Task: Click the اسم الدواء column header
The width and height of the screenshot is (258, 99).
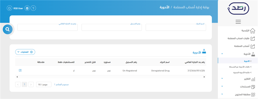Action: [165, 62]
